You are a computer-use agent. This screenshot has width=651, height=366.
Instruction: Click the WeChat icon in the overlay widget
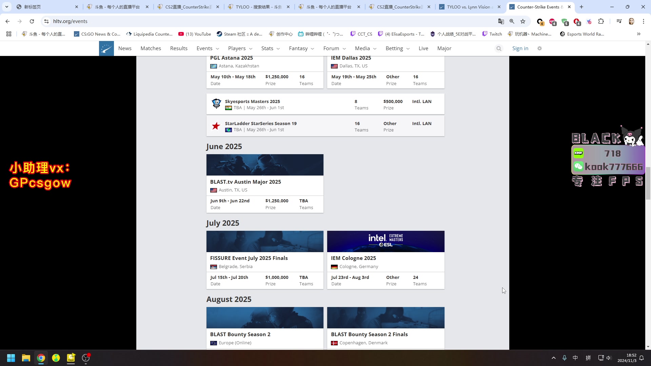coord(578,166)
